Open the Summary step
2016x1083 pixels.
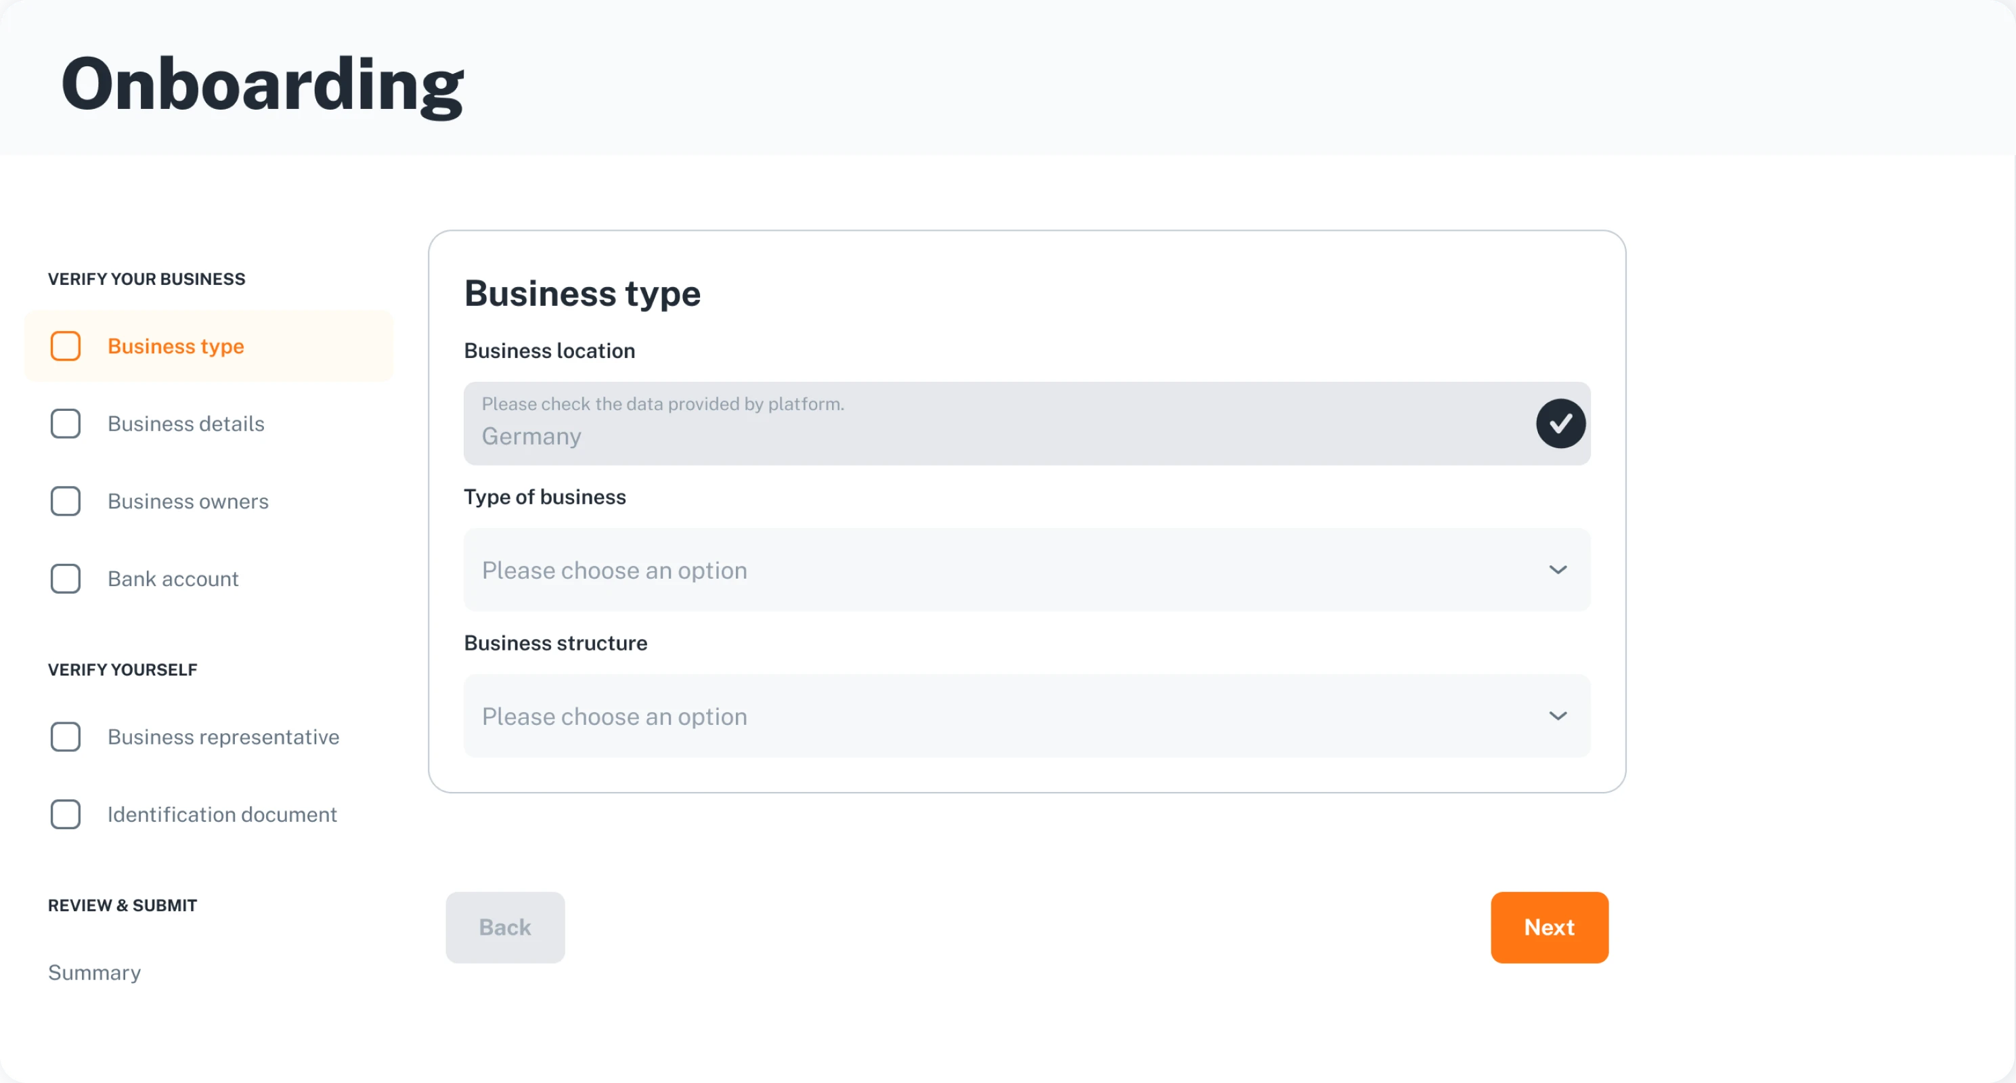coord(94,972)
